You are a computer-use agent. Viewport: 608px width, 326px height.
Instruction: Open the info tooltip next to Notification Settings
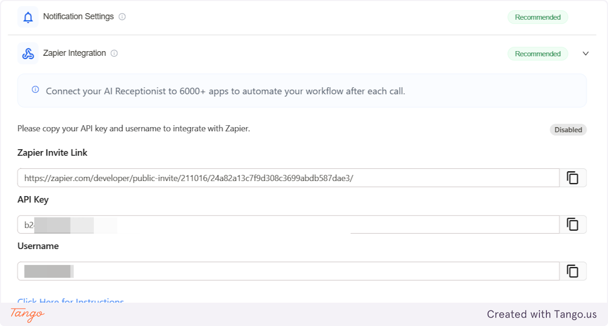[x=122, y=17]
